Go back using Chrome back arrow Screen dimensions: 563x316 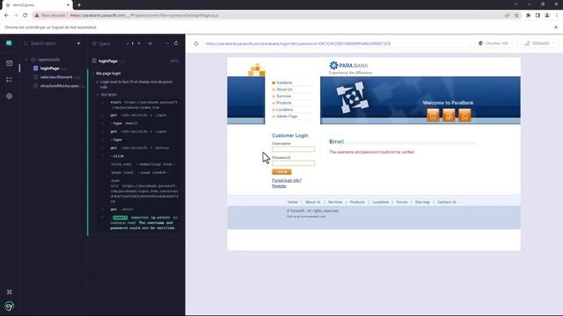6,16
